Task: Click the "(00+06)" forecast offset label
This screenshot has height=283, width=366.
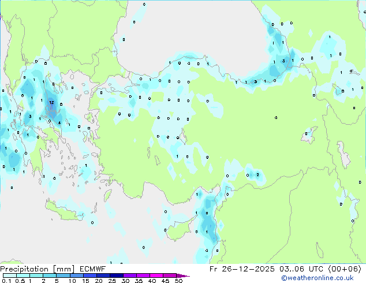Action: [345, 269]
